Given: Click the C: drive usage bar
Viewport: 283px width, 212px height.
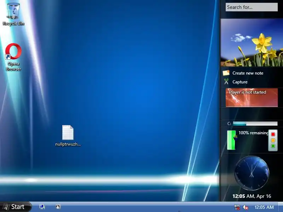Looking at the screenshot, I should pyautogui.click(x=255, y=123).
